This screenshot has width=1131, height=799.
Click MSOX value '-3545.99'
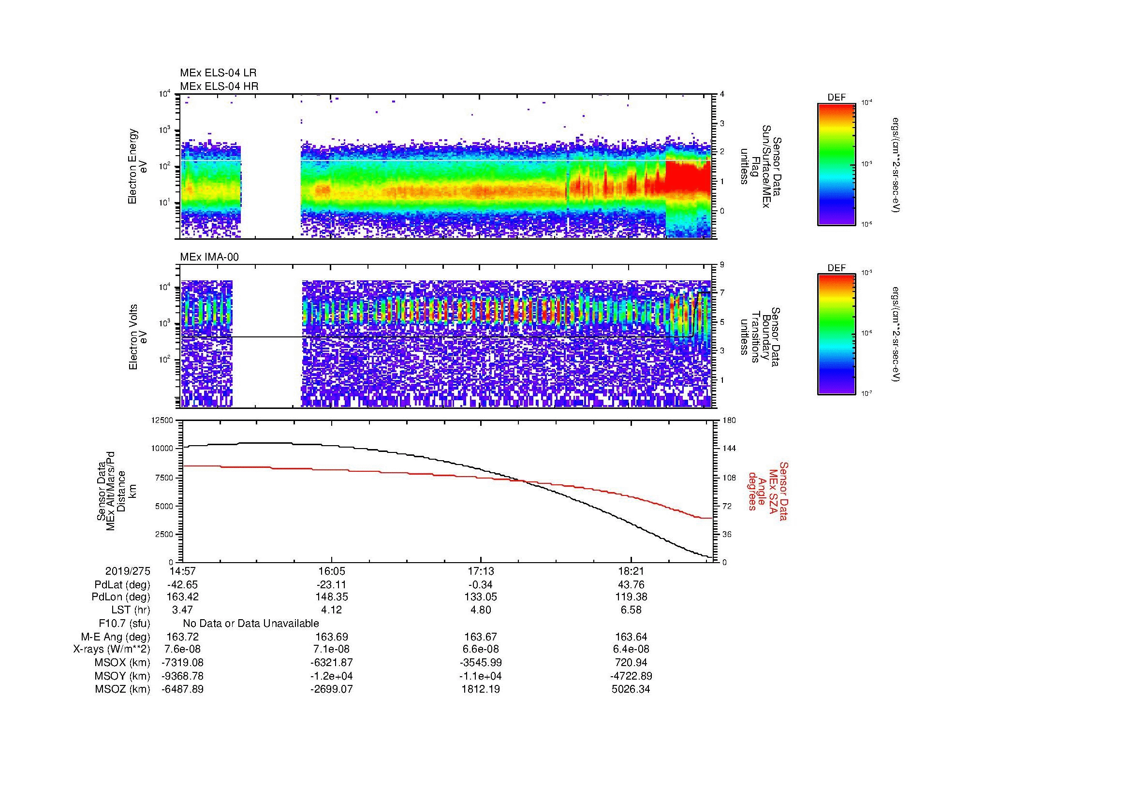[x=481, y=663]
